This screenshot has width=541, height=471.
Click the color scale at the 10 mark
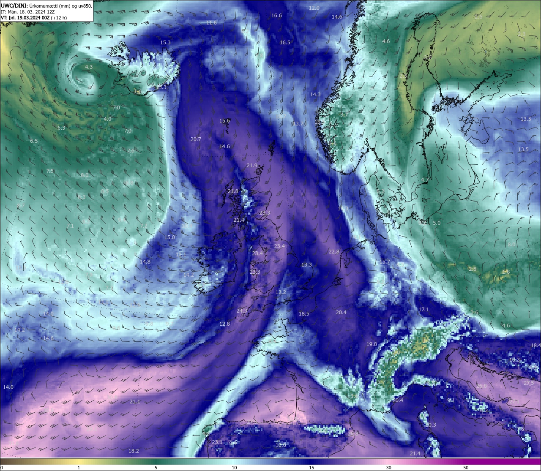coord(234,468)
